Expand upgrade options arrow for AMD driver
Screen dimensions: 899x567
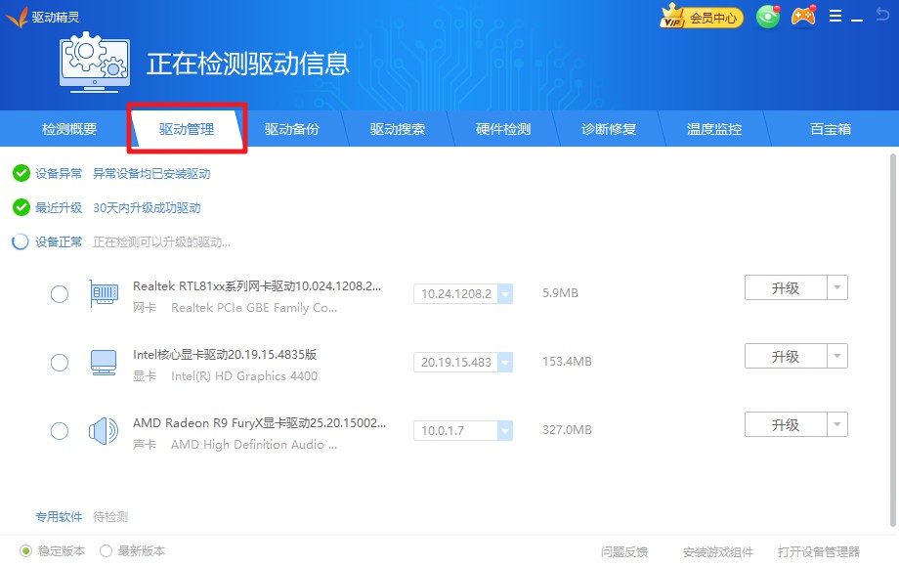coord(837,424)
